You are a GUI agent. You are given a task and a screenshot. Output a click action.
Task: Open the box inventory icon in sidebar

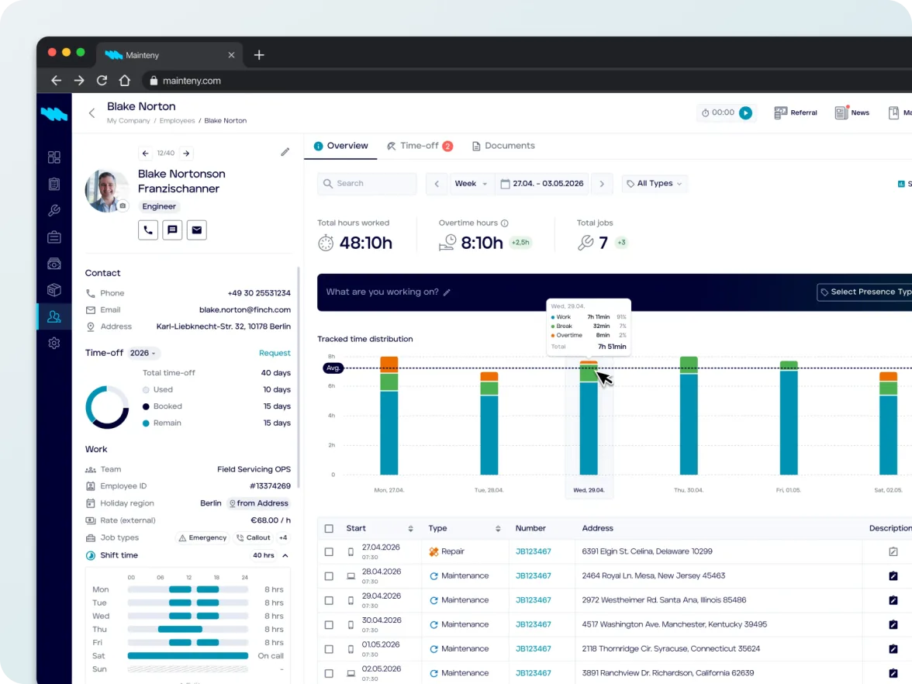[x=54, y=290]
